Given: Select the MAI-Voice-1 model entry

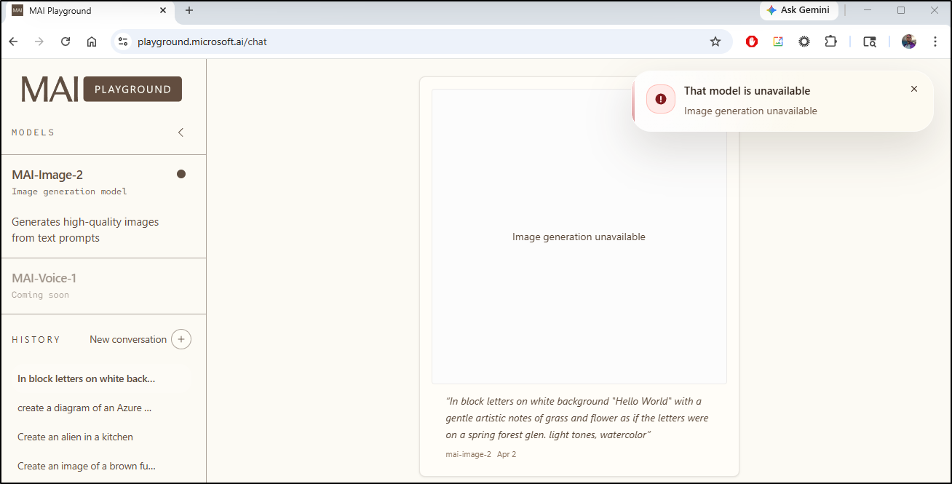Looking at the screenshot, I should (x=44, y=278).
